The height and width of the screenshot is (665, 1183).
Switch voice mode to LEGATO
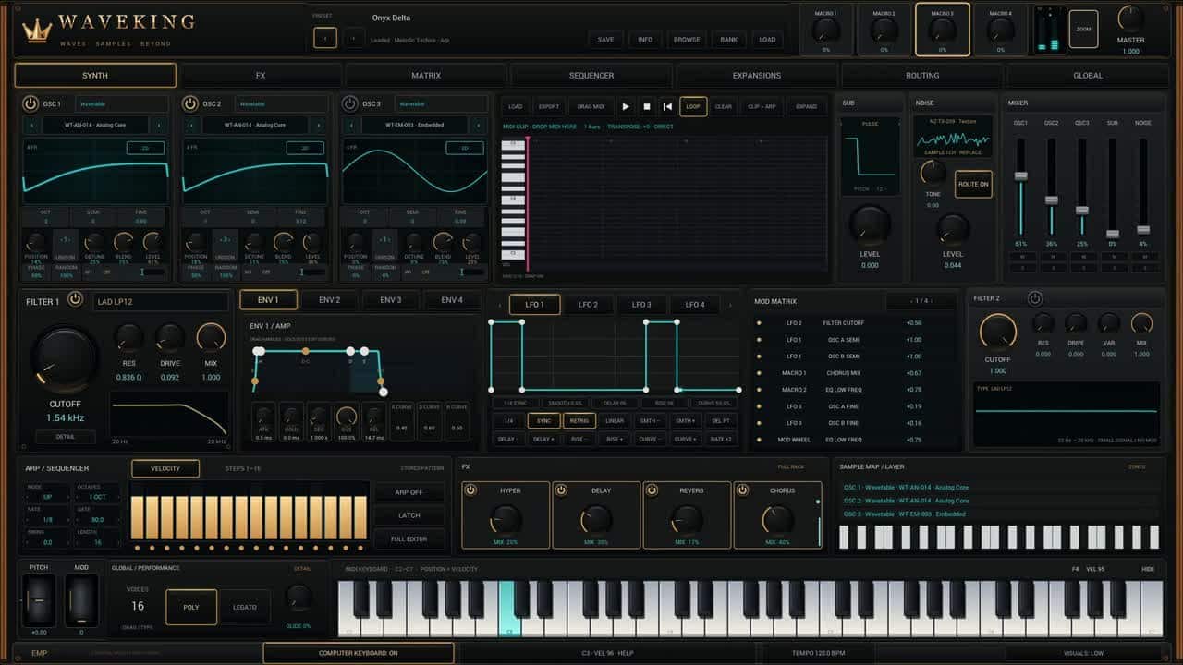coord(245,607)
